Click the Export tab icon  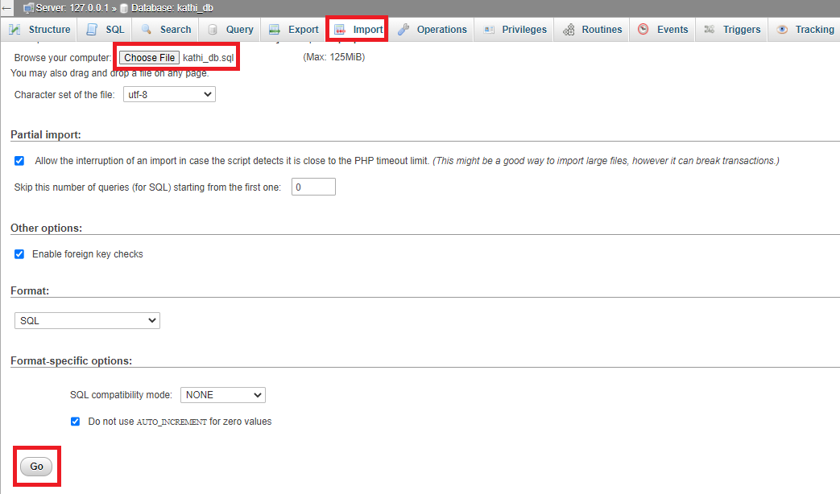click(275, 30)
